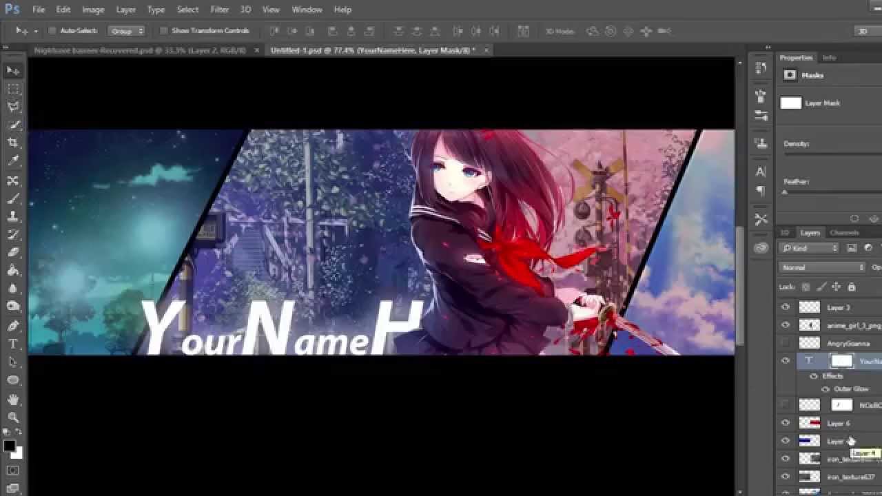This screenshot has height=496, width=882.
Task: Open the Normal blend mode dropdown
Action: [x=823, y=267]
